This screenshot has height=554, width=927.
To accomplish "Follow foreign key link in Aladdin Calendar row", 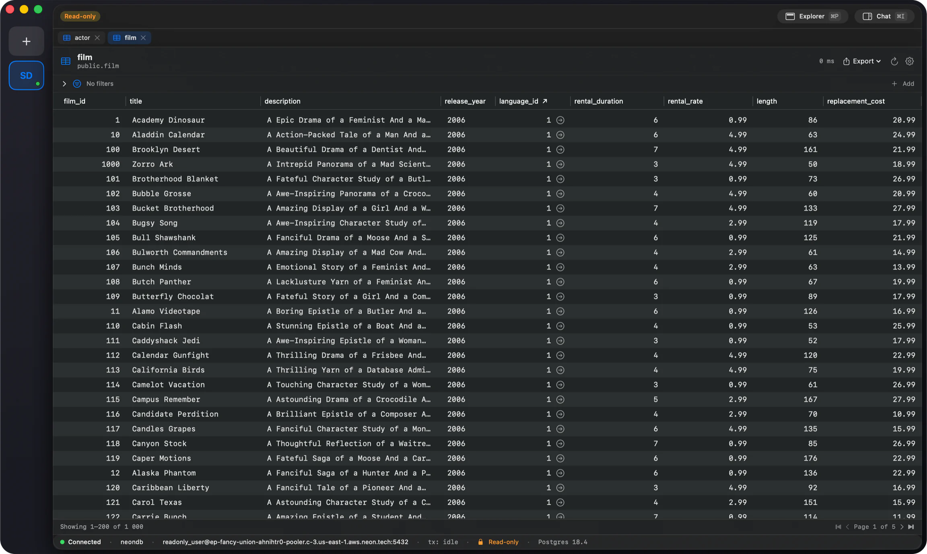I will 560,135.
